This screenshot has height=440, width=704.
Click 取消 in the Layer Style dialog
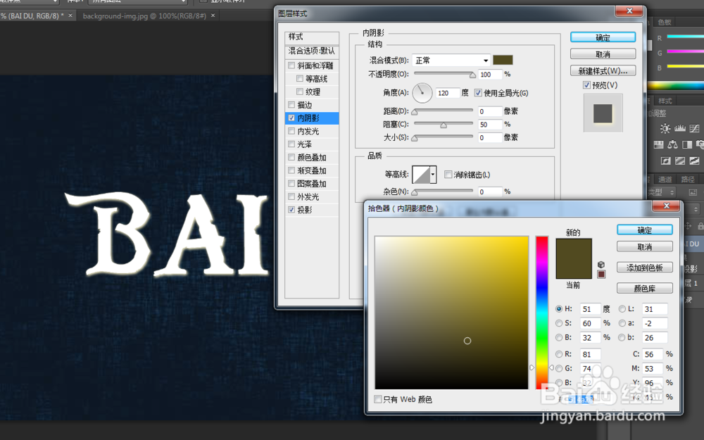tap(603, 54)
